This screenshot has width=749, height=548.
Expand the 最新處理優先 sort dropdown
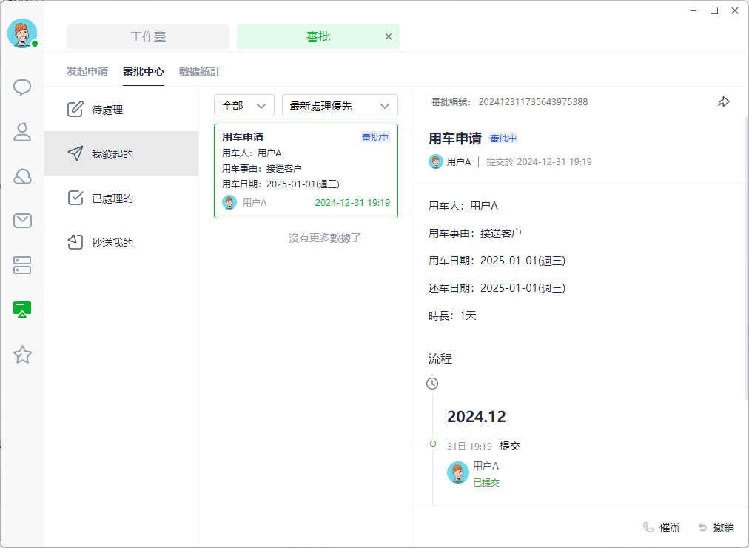tap(340, 106)
